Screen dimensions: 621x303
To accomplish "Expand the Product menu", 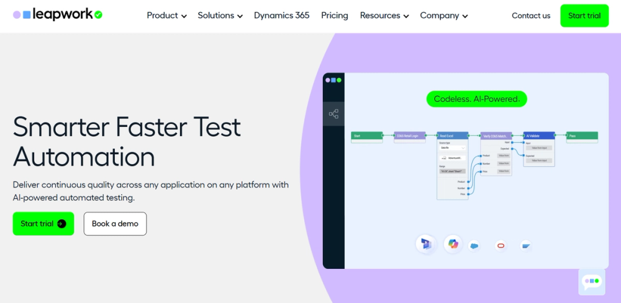I will [166, 16].
